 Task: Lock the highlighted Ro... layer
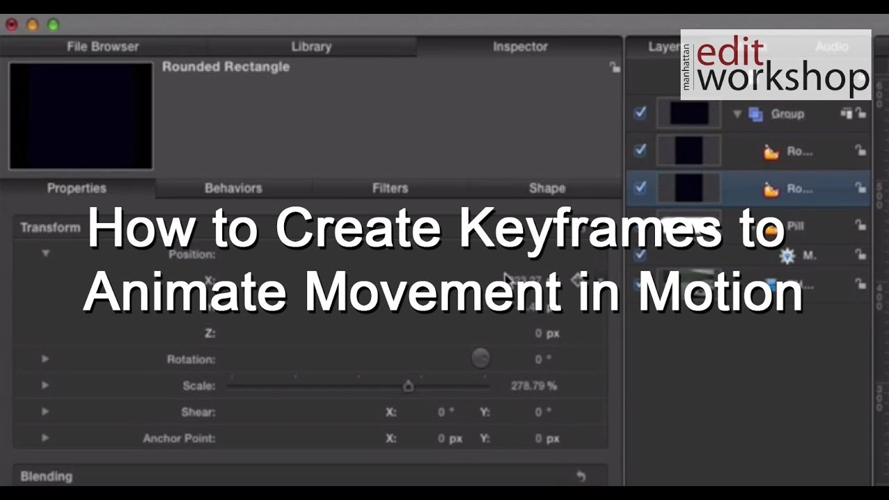pyautogui.click(x=861, y=187)
